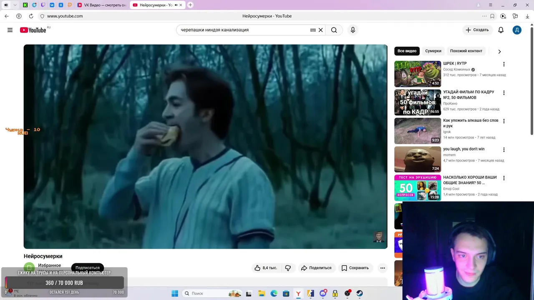534x300 pixels.
Task: Click the browser sound indicator icon
Action: coord(6,5)
